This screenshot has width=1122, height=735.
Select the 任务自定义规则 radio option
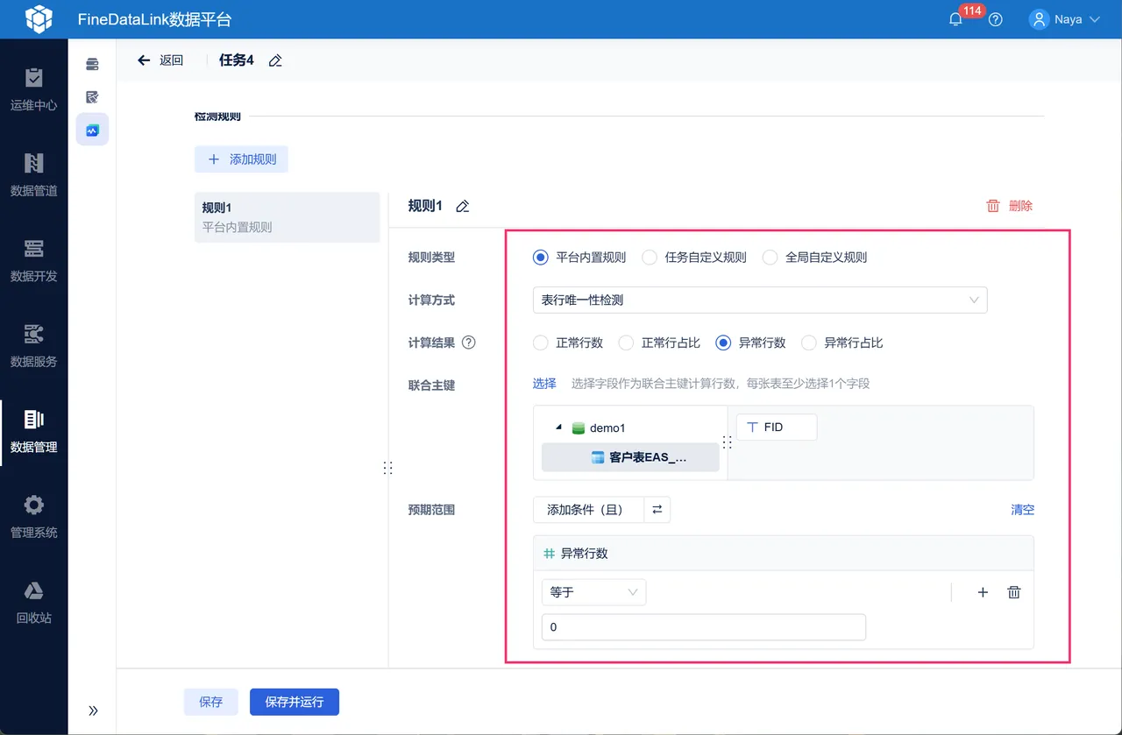(x=650, y=258)
